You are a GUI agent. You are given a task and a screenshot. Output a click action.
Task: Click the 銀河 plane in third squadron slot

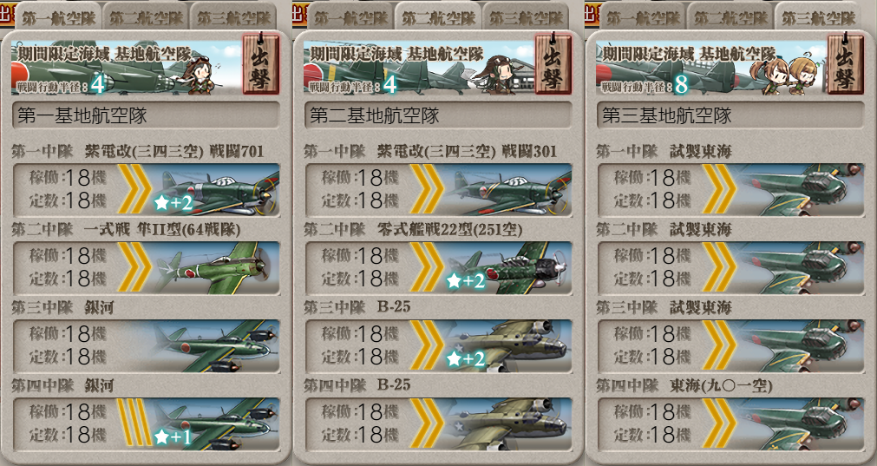pos(216,346)
